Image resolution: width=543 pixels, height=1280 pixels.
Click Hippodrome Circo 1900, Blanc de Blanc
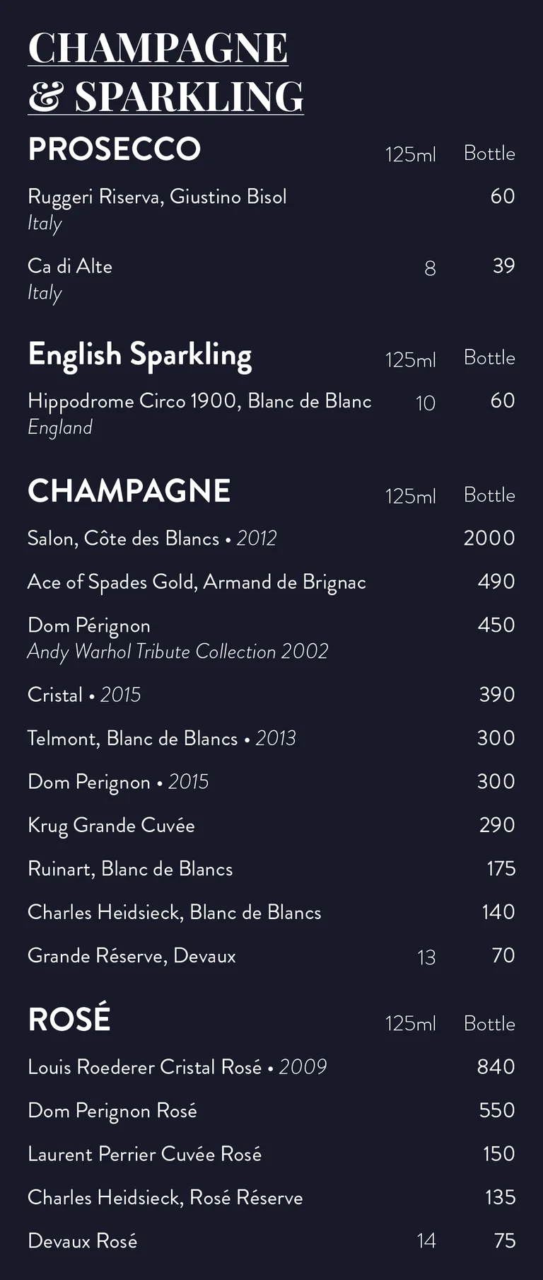tap(199, 401)
